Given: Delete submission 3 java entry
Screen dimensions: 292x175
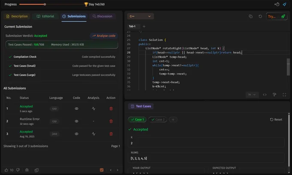Looking at the screenshot, I should point(111,134).
